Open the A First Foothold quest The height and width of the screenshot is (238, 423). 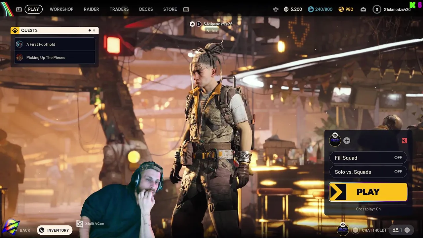55,44
